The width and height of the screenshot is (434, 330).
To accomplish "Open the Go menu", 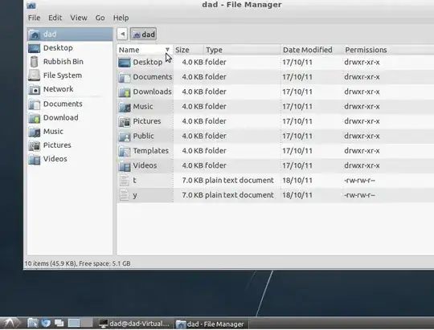I will click(100, 18).
